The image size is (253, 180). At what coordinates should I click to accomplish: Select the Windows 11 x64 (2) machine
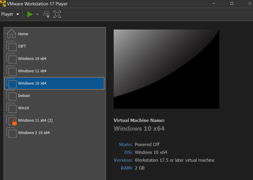(54, 120)
